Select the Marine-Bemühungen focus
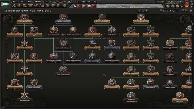This screenshot has height=109, width=194. point(102,21)
